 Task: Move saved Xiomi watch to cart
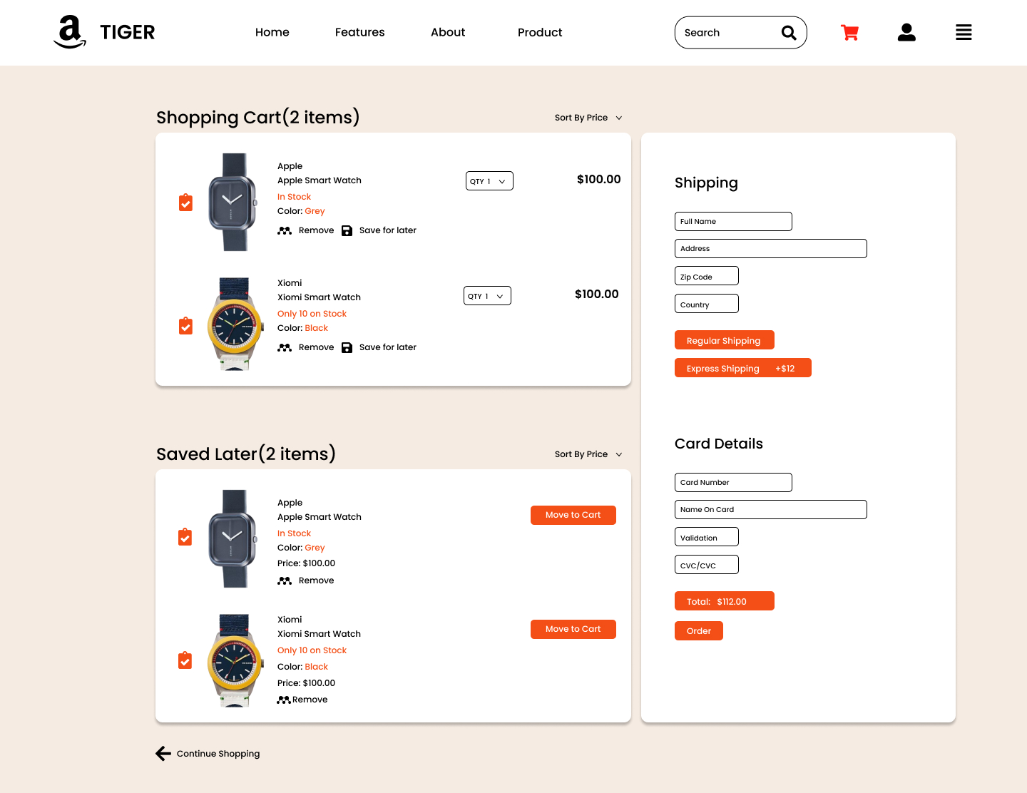pyautogui.click(x=573, y=629)
